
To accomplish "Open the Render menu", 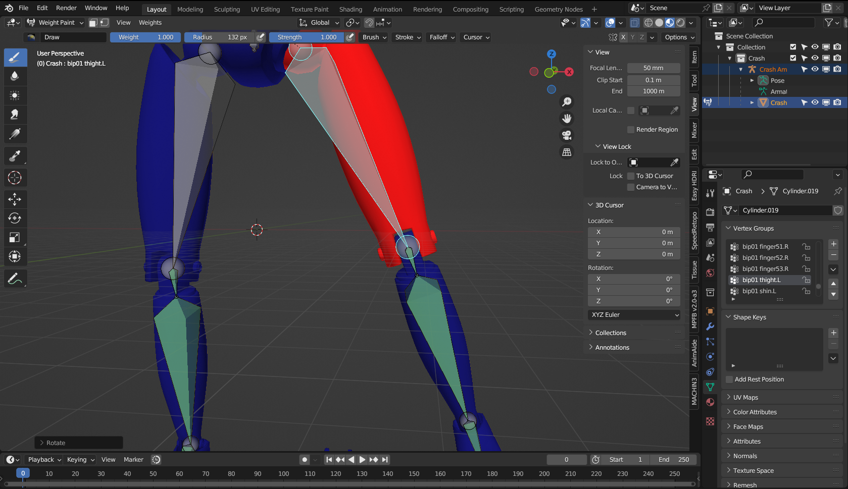I will coord(66,8).
